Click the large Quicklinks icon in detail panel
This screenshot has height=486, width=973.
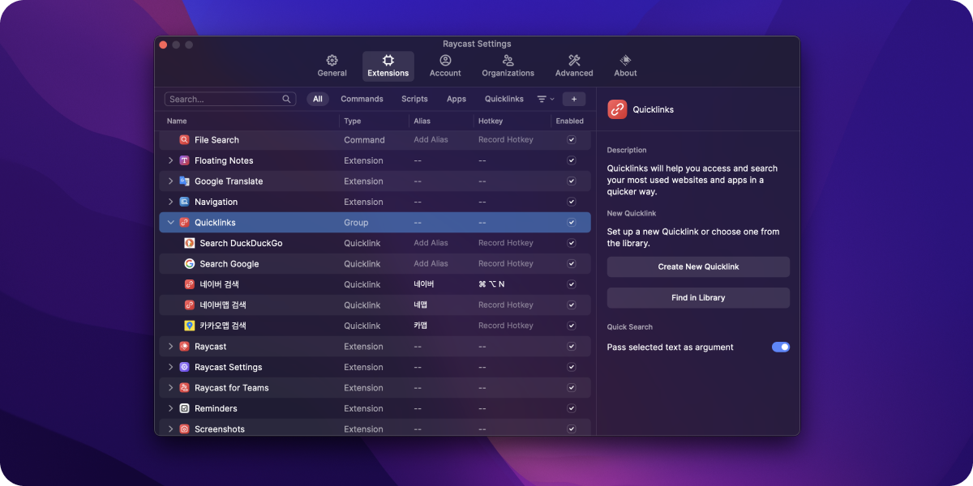click(x=617, y=109)
